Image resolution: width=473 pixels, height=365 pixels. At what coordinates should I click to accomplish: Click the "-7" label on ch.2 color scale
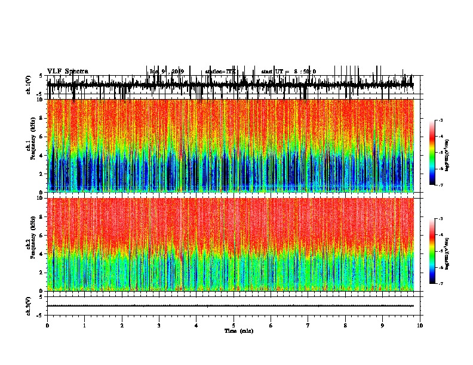pyautogui.click(x=440, y=283)
